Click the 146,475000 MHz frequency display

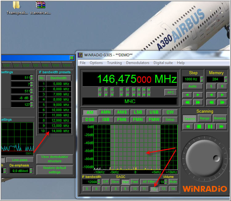[x=130, y=79]
